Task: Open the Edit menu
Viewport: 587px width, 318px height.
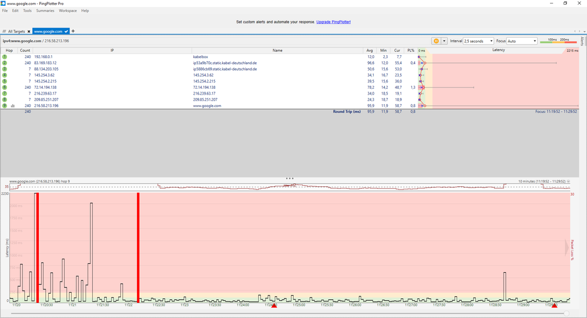Action: tap(15, 11)
